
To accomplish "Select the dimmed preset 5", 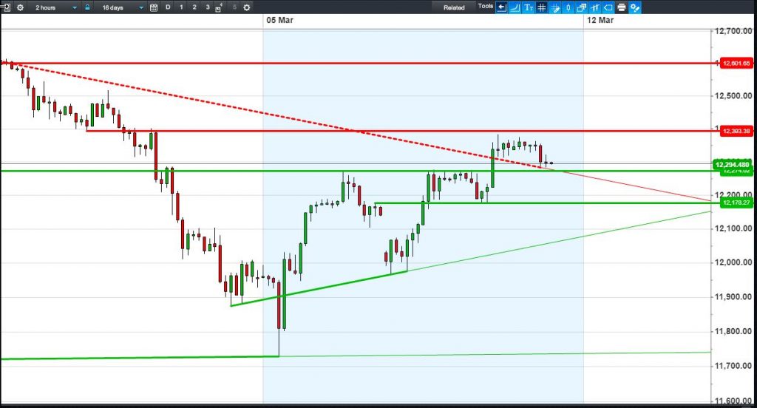I will 234,7.
